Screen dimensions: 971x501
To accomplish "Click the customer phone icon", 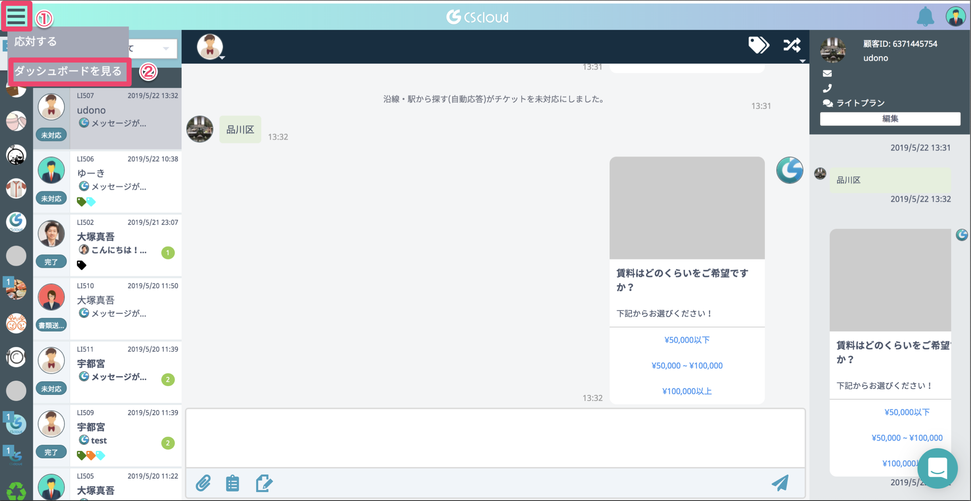I will [x=827, y=88].
